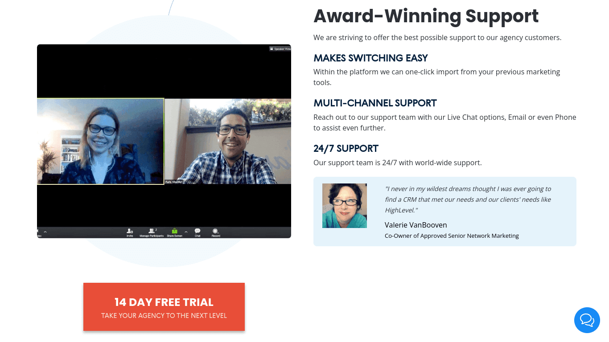The height and width of the screenshot is (342, 609).
Task: Expand the arrow next to Share Screen
Action: point(186,232)
